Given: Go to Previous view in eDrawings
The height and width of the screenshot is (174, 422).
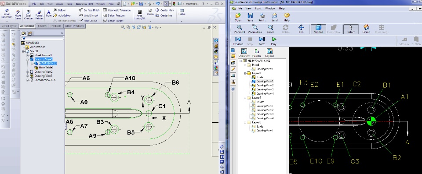Looking at the screenshot, I should click(238, 41).
